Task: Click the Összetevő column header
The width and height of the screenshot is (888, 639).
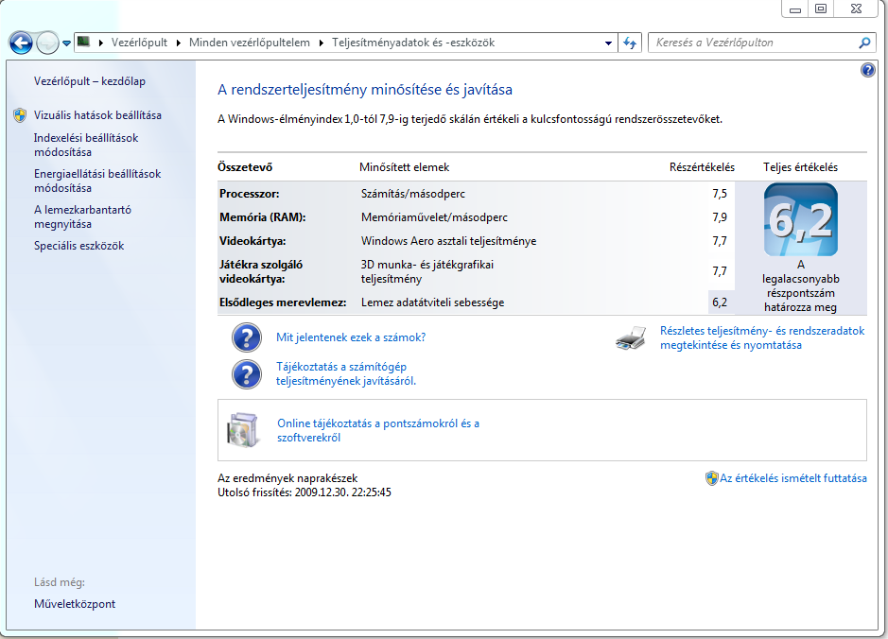Action: point(245,167)
